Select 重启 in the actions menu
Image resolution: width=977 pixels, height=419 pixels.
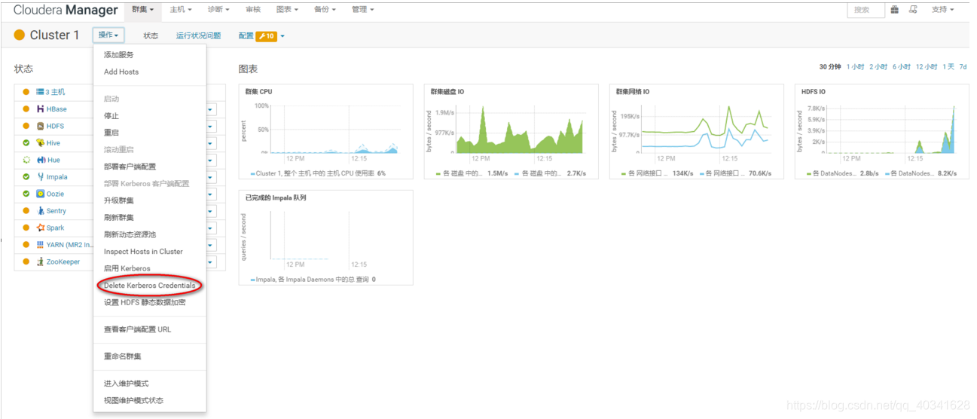111,133
